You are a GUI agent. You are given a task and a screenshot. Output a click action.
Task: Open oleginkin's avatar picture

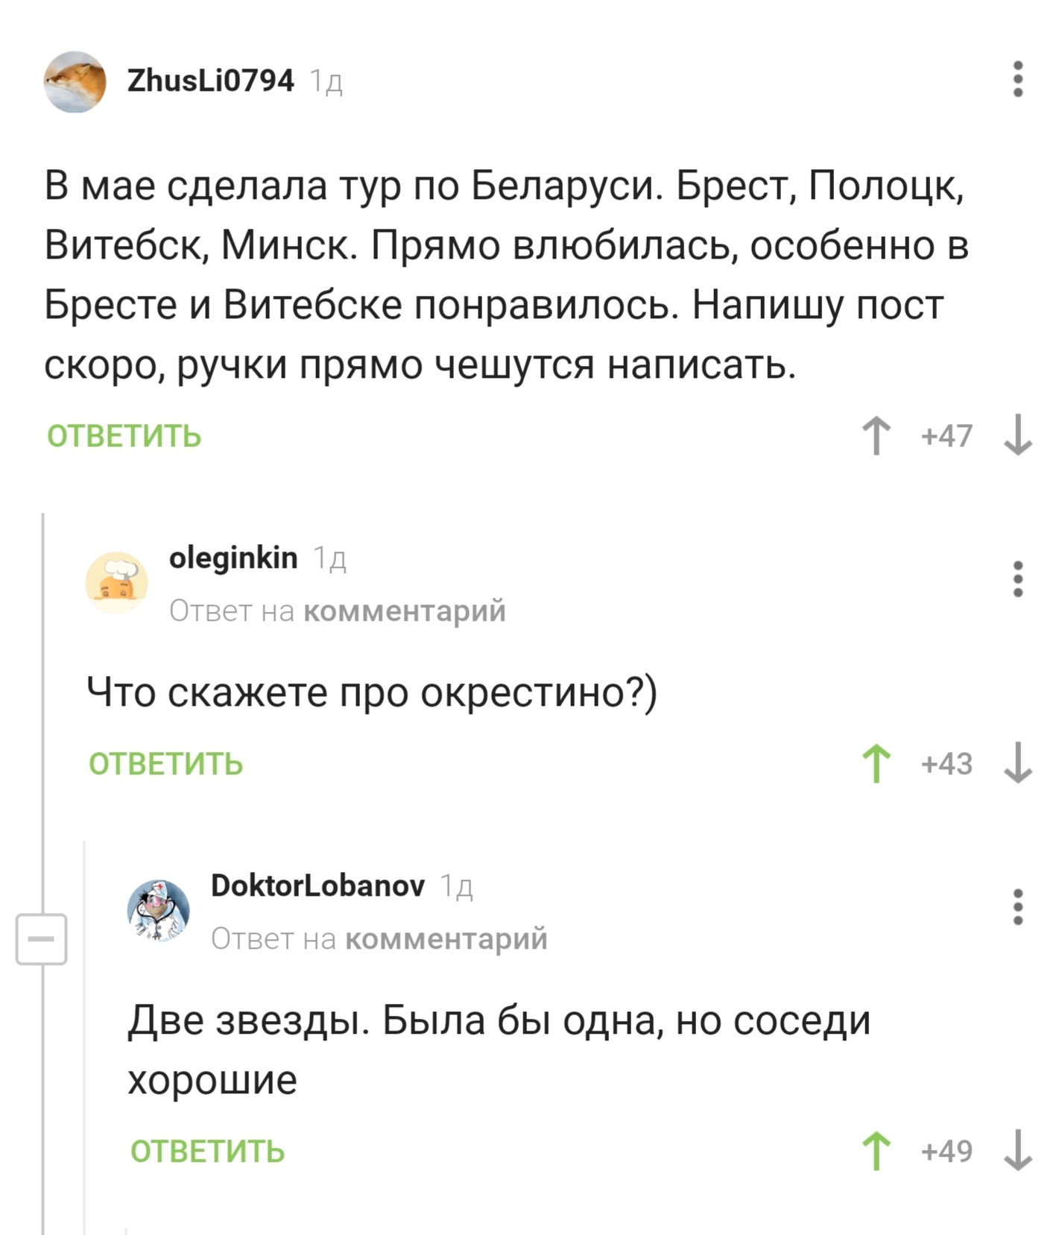(117, 582)
